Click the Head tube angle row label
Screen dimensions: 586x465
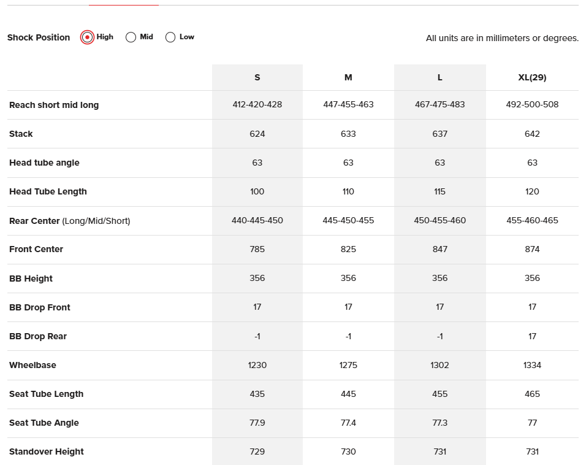[44, 163]
